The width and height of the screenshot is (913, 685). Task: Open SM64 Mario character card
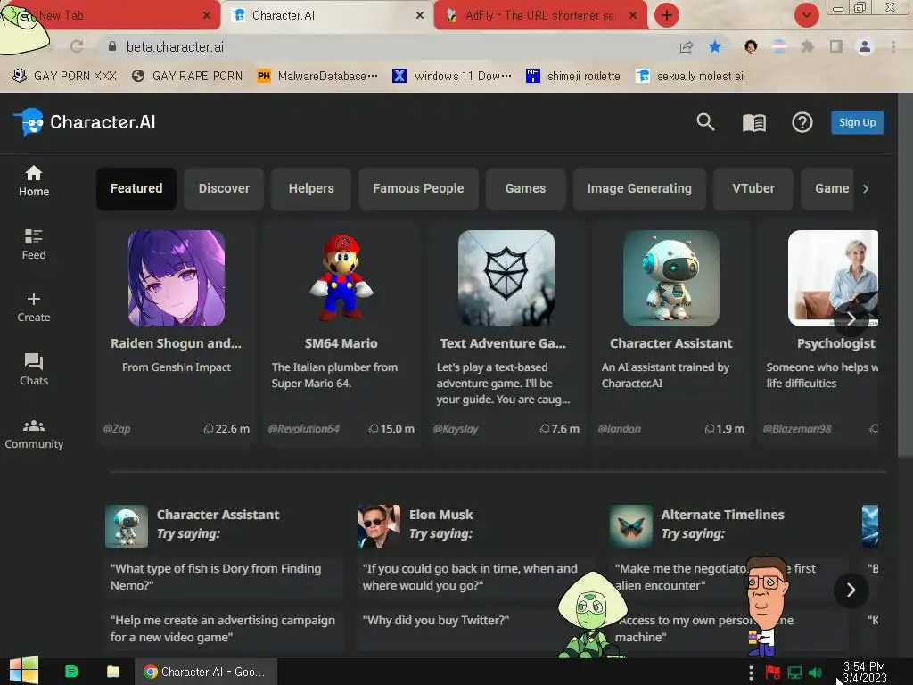(341, 334)
